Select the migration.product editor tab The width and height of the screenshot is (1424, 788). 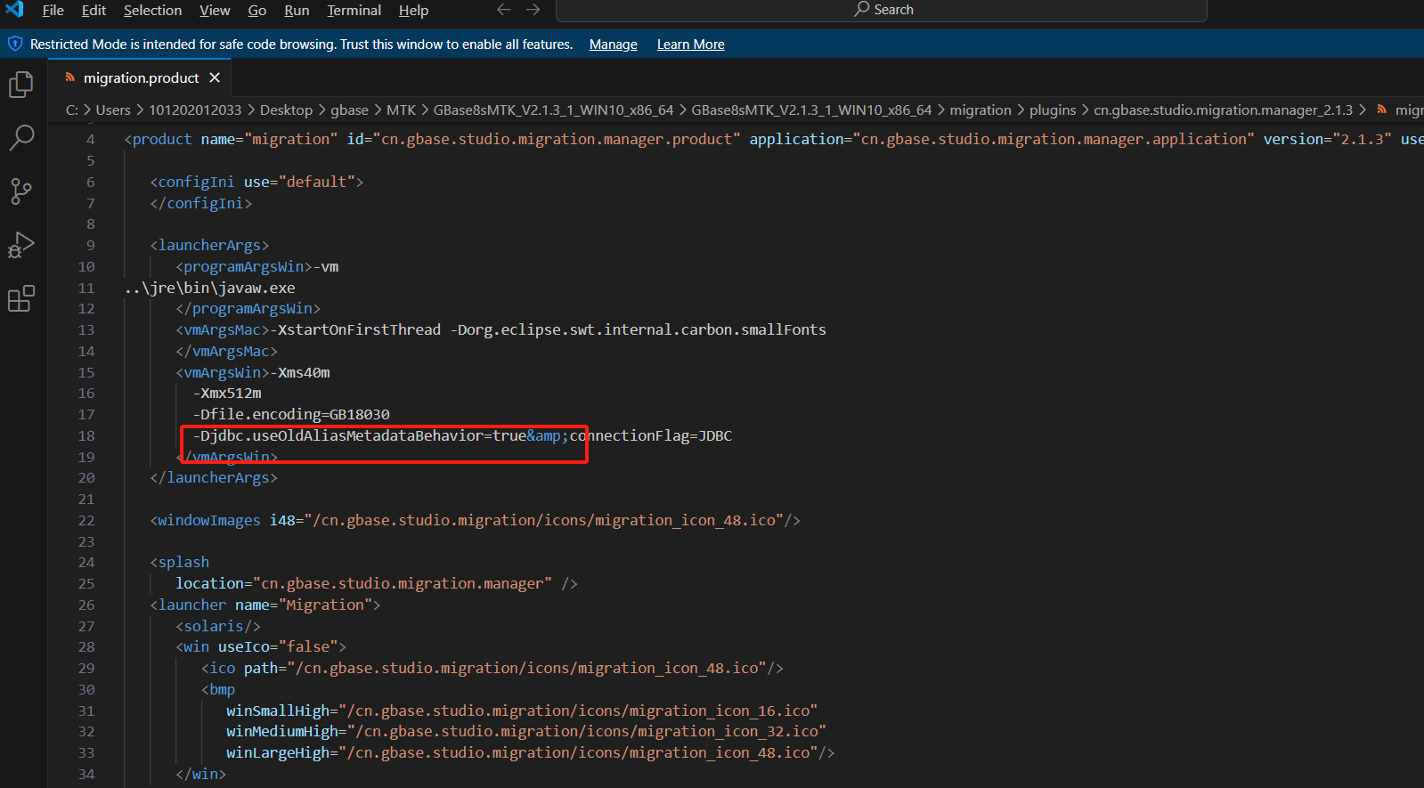pos(141,78)
